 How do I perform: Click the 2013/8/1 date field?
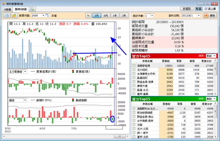pos(189,16)
